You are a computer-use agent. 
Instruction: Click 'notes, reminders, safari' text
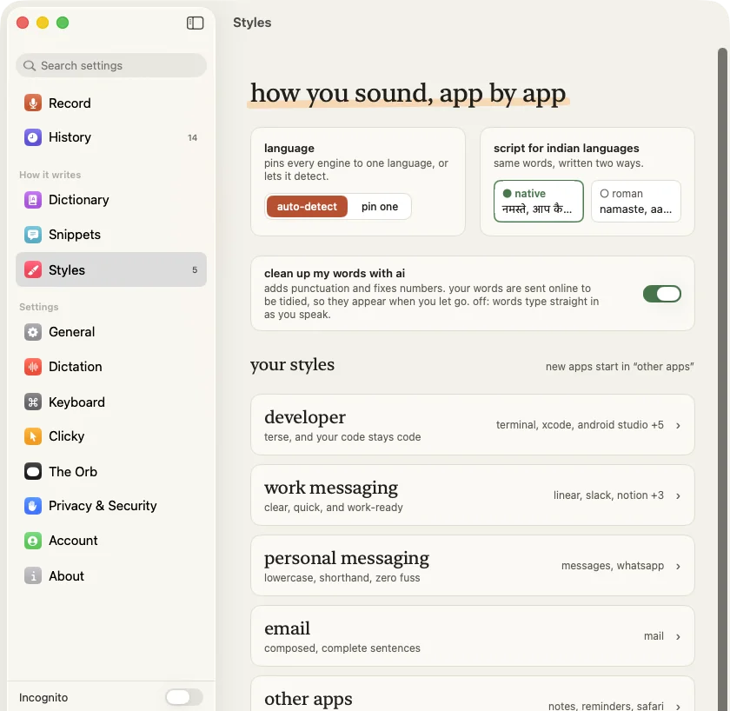606,706
